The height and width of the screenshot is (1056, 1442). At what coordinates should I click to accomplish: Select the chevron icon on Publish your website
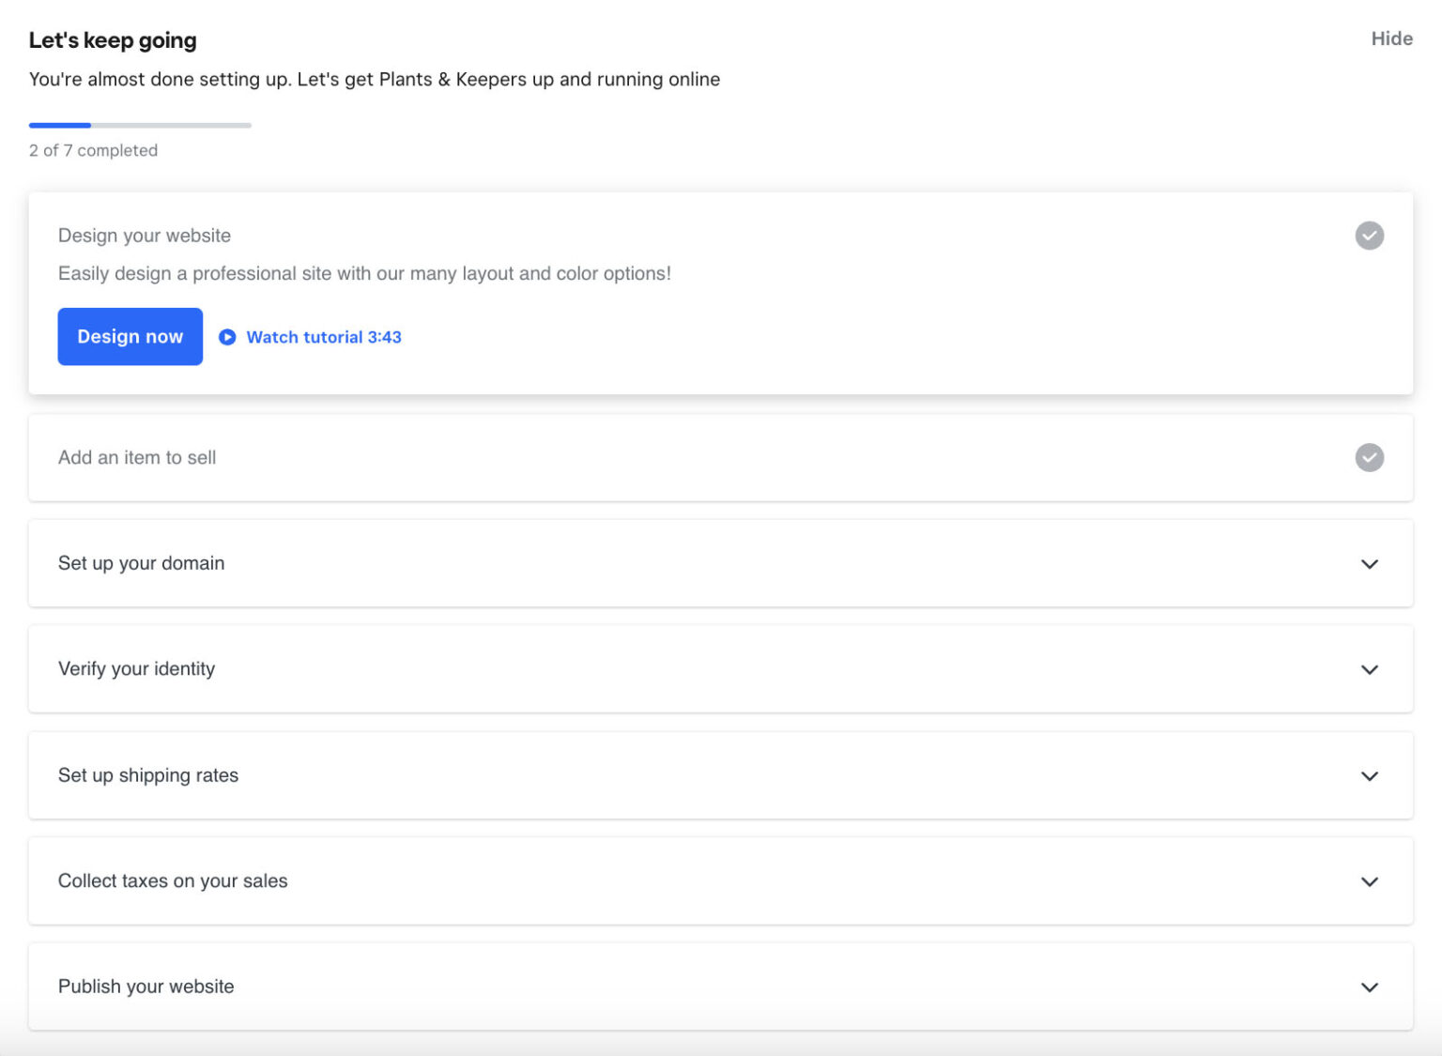coord(1369,987)
